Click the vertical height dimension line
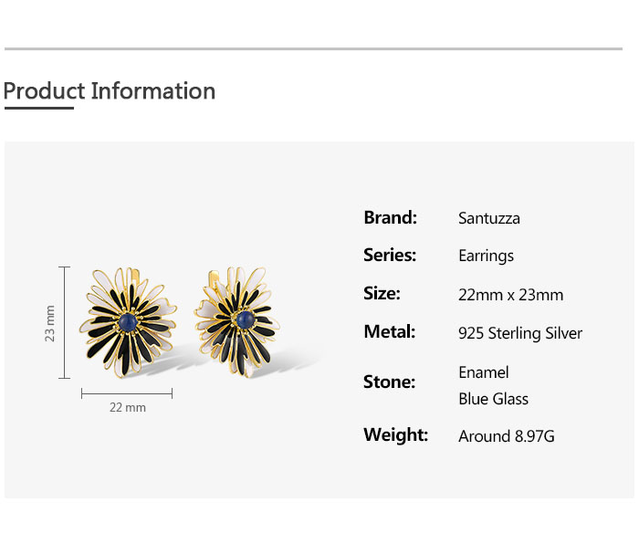This screenshot has height=544, width=639. (64, 322)
